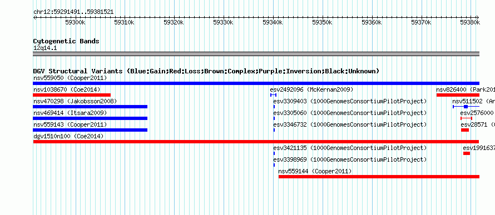
Task: Open the nsv559143 (Cooper2011) label
Action: click(70, 124)
